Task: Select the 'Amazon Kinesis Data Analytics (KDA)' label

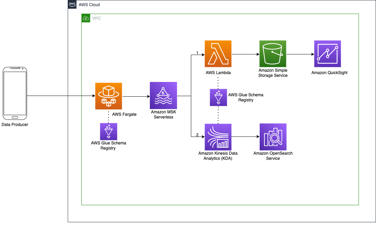Action: [x=218, y=156]
